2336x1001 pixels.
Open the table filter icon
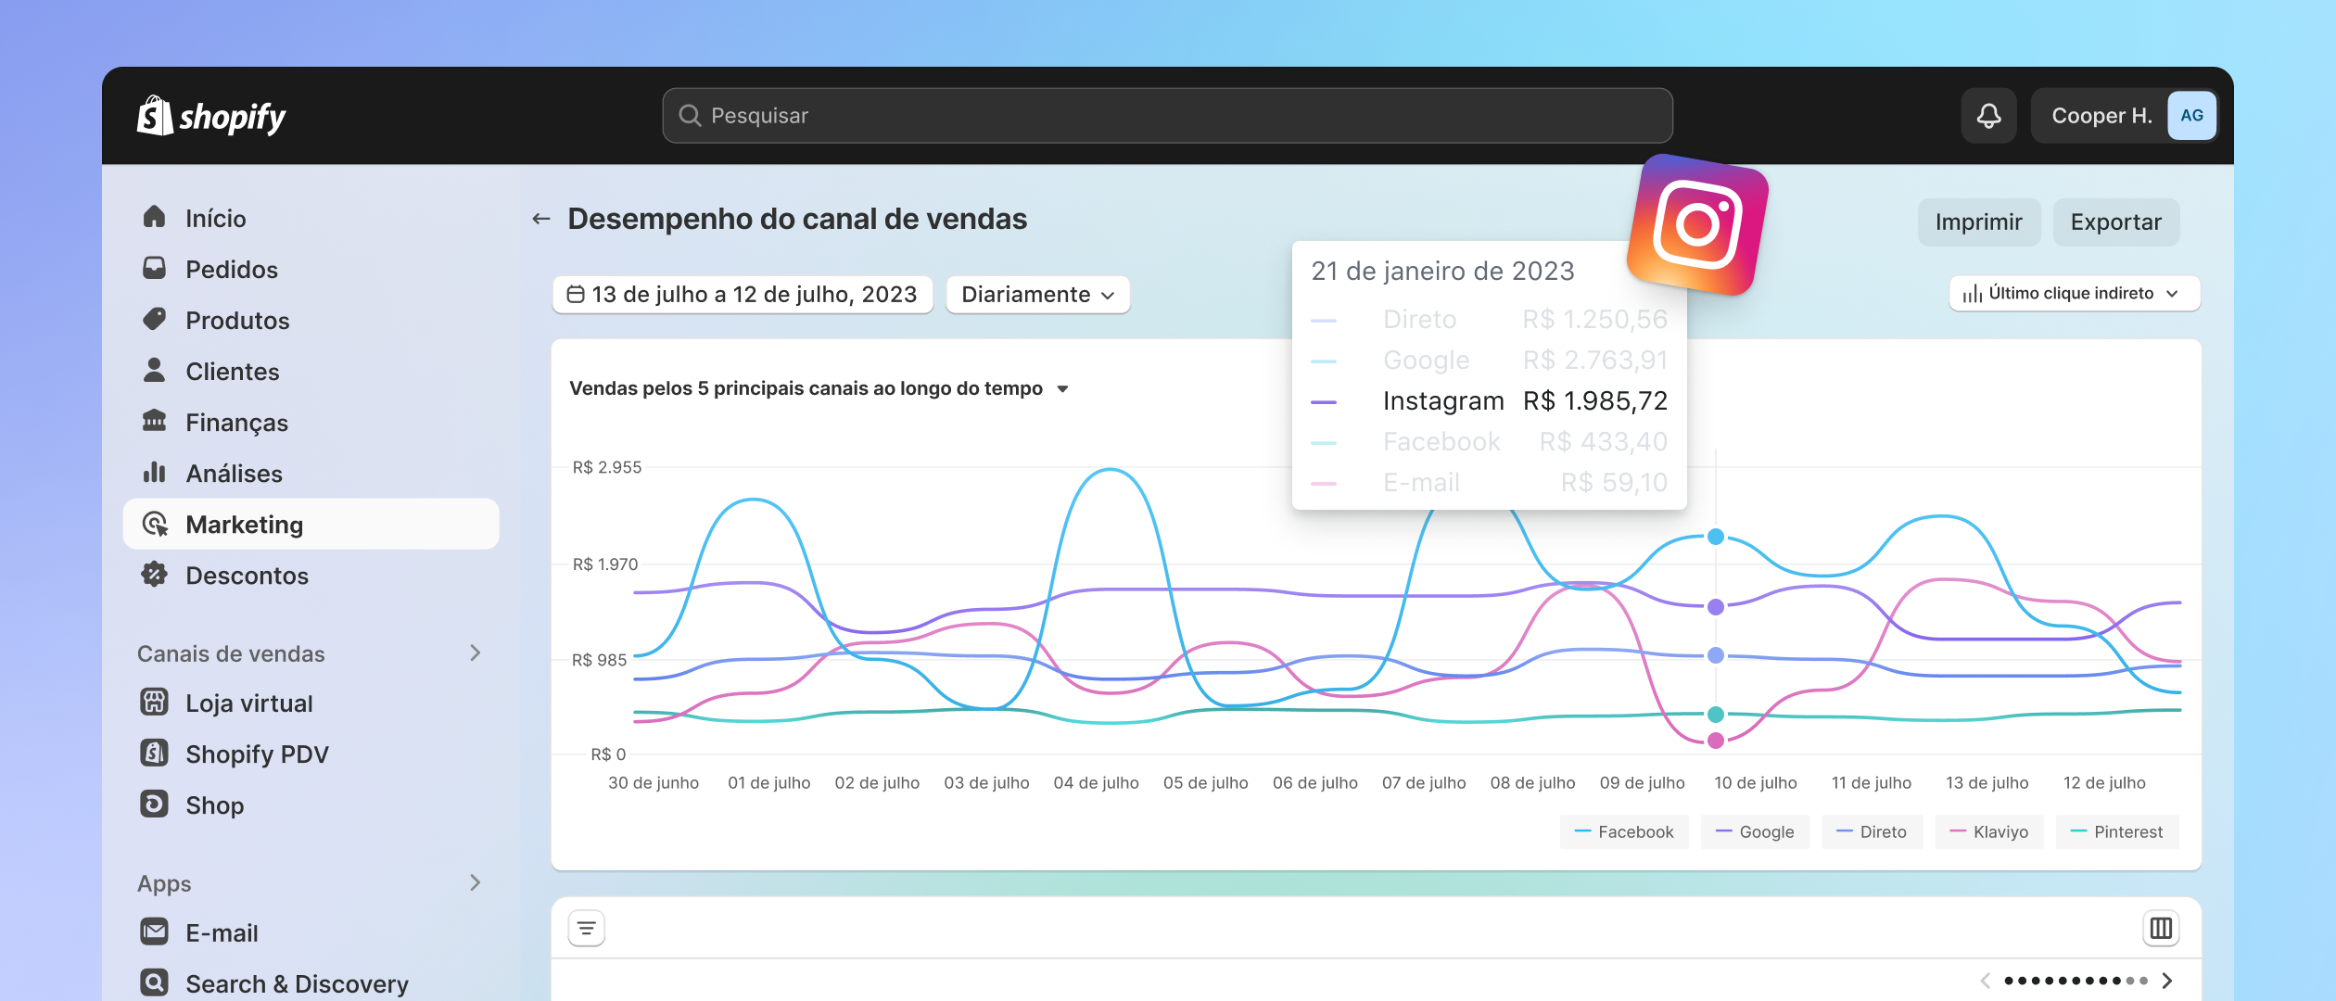587,928
